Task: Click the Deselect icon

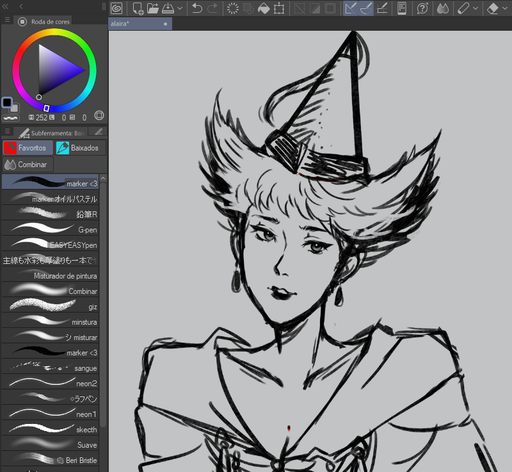Action: [299, 8]
